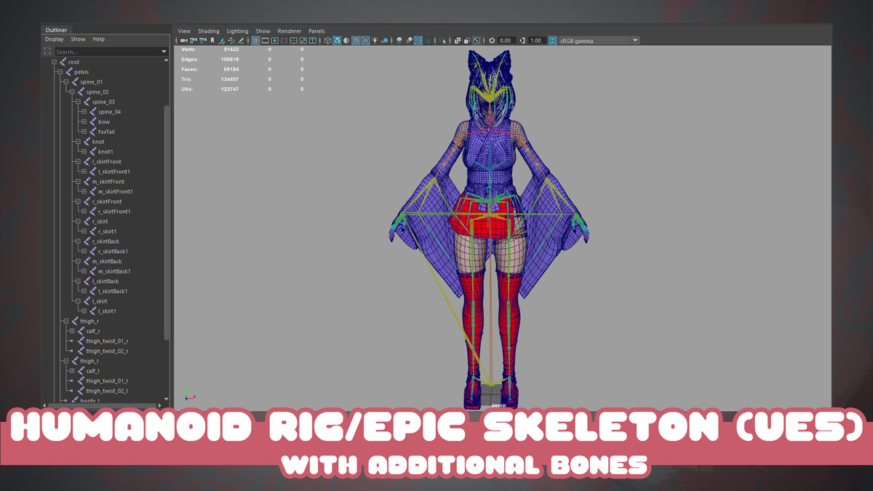
Task: Click the exposure value field 0.00
Action: tap(506, 41)
